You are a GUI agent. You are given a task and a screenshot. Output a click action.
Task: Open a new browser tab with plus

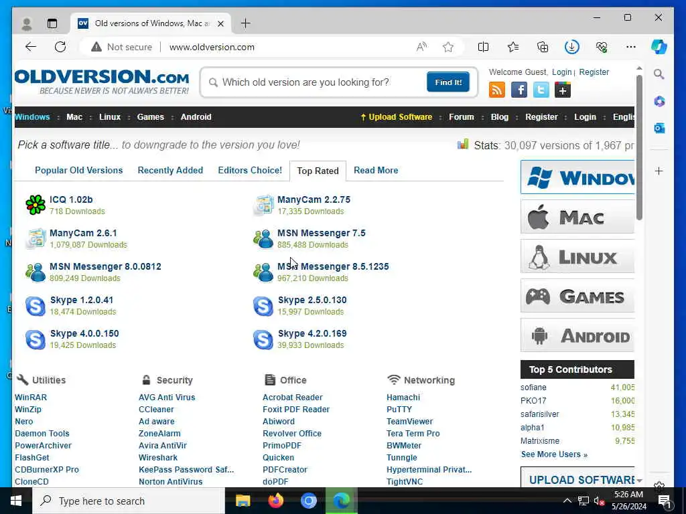pyautogui.click(x=246, y=23)
